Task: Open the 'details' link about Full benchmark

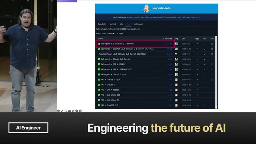Action: [x=137, y=29]
